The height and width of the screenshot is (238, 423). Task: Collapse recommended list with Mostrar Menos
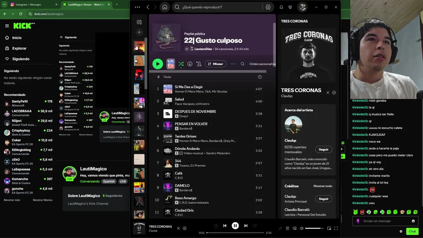(x=43, y=200)
